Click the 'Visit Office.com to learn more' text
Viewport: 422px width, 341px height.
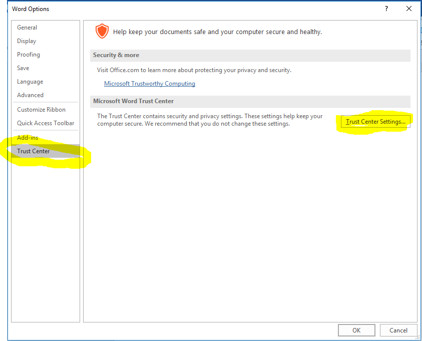coord(194,70)
